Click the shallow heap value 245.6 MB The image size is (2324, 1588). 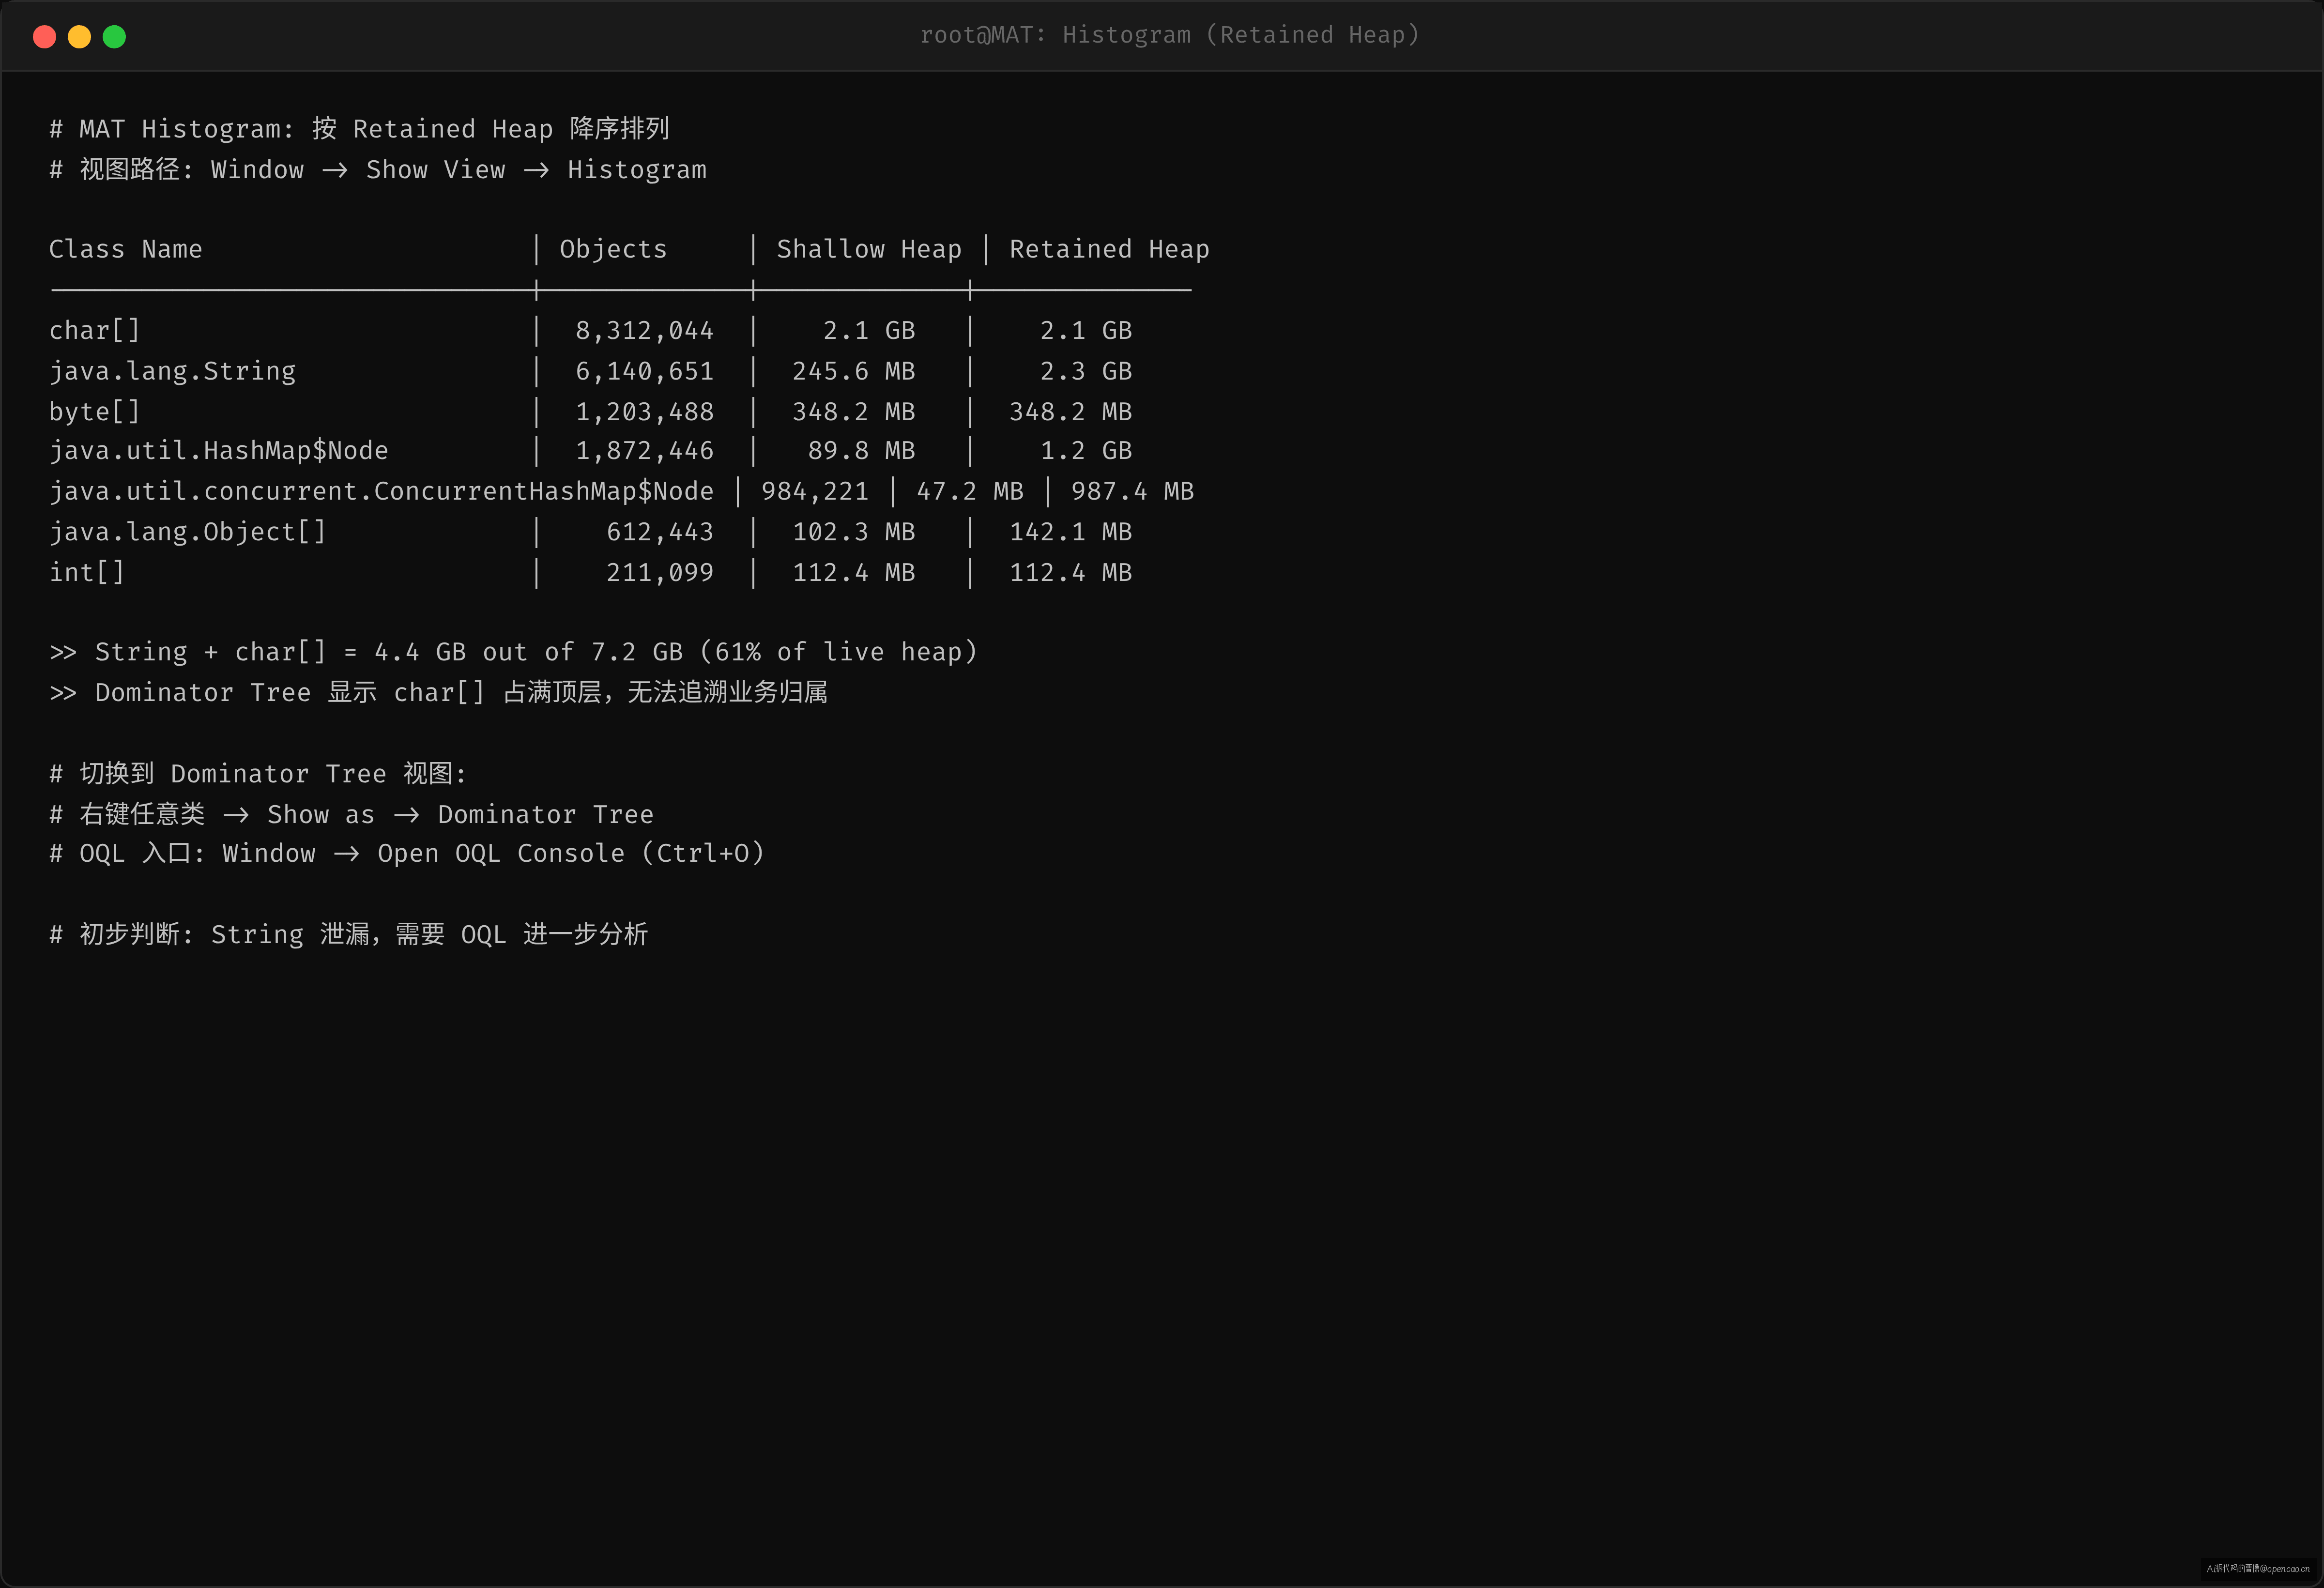point(853,371)
